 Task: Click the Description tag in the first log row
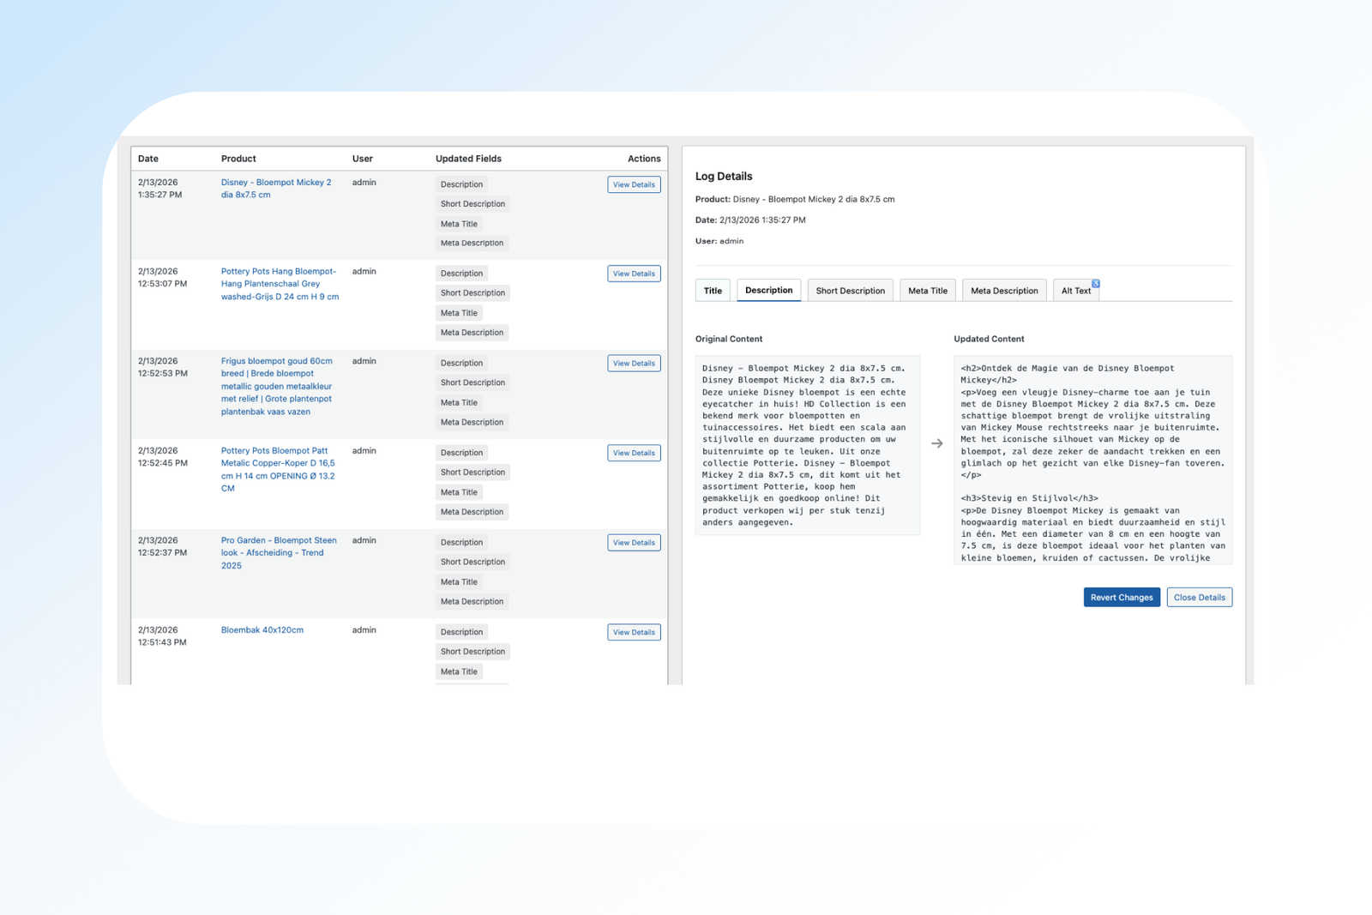pyautogui.click(x=461, y=184)
